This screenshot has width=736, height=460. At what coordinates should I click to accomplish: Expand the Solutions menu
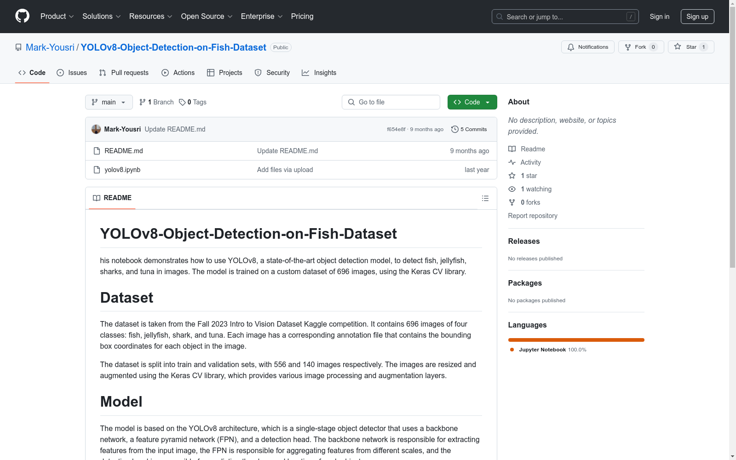[102, 17]
